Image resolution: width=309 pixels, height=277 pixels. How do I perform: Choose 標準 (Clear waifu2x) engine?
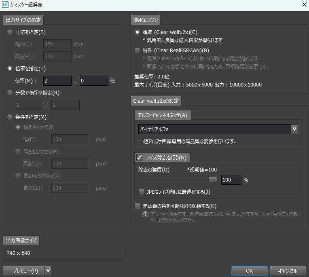(137, 32)
